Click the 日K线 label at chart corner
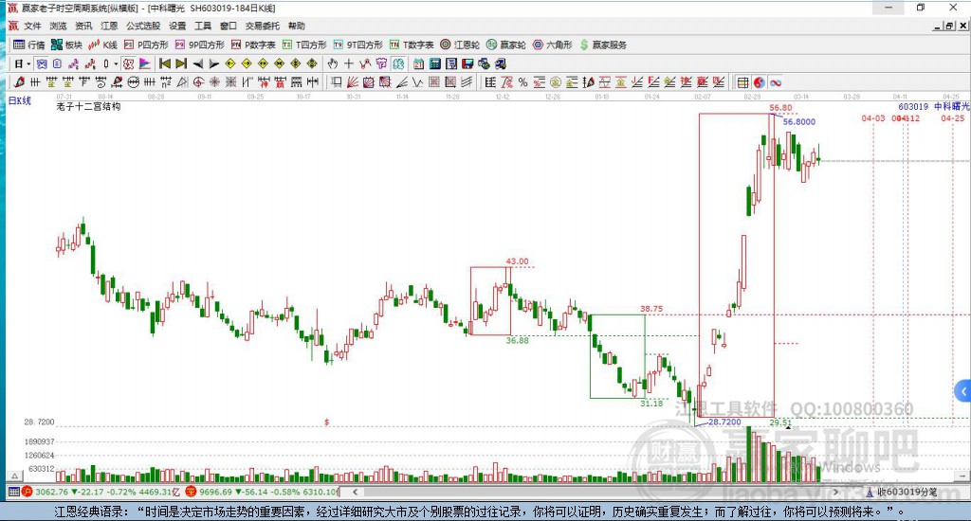The height and width of the screenshot is (521, 971). point(19,100)
